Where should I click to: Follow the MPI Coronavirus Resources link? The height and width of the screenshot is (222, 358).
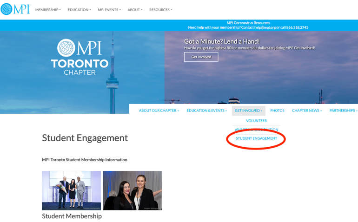(248, 23)
